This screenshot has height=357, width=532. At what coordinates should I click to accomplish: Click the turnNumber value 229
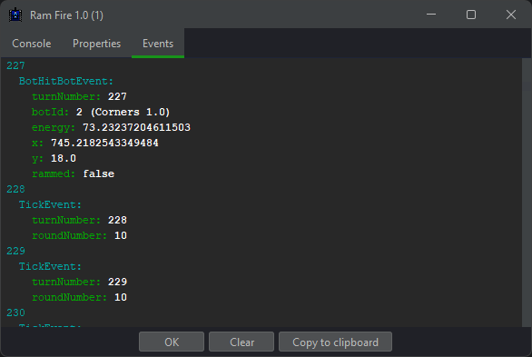(x=117, y=282)
